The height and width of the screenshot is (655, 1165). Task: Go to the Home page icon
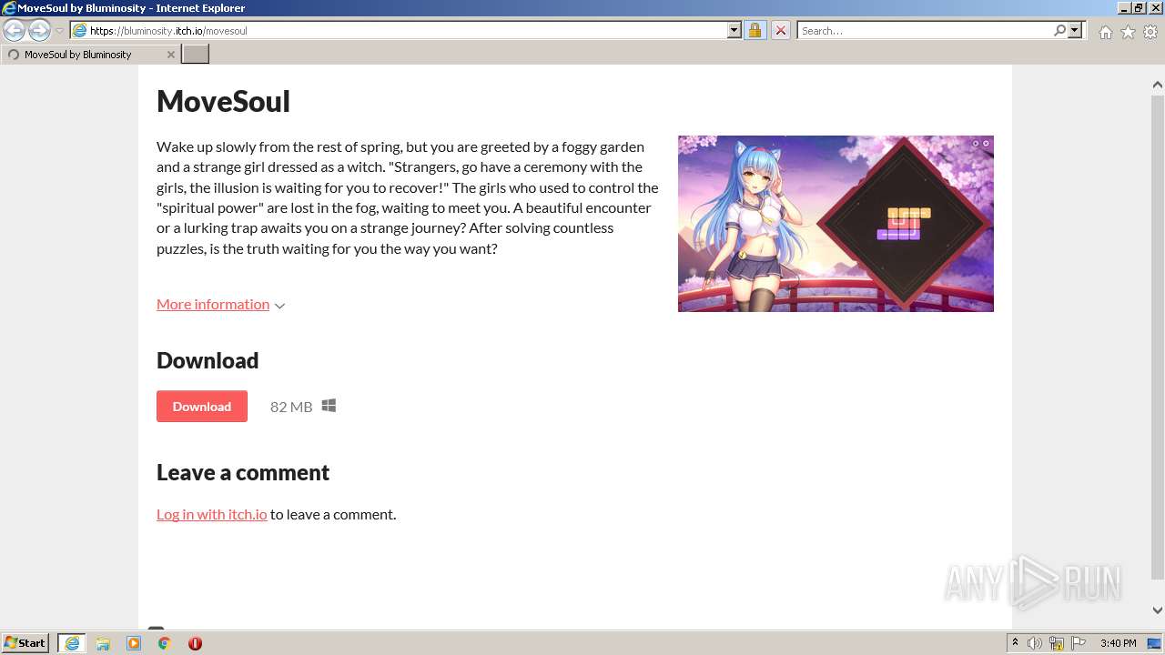1105,32
